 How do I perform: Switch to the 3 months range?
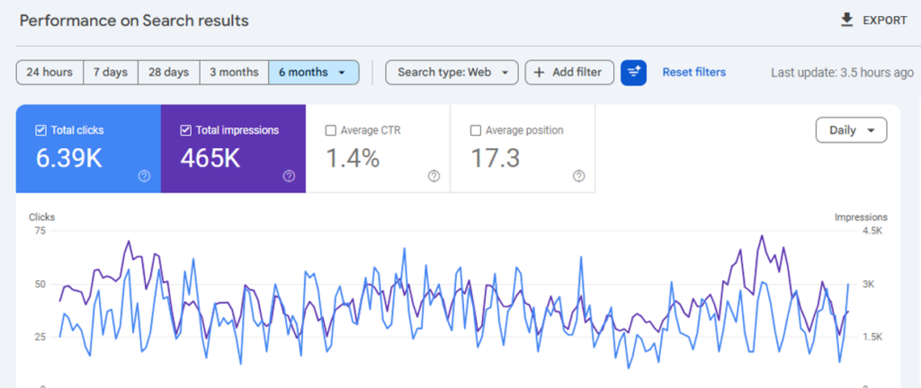[x=234, y=73]
